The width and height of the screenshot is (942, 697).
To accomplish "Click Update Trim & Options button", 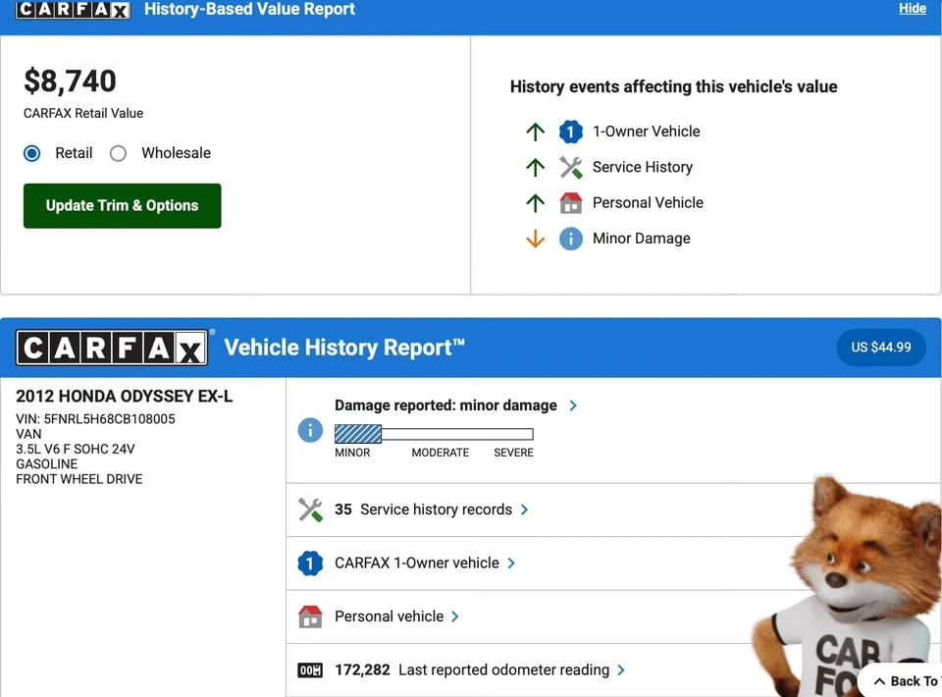I will pyautogui.click(x=122, y=205).
